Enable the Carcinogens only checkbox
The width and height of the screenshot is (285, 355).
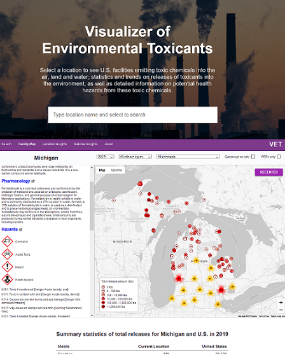253,157
